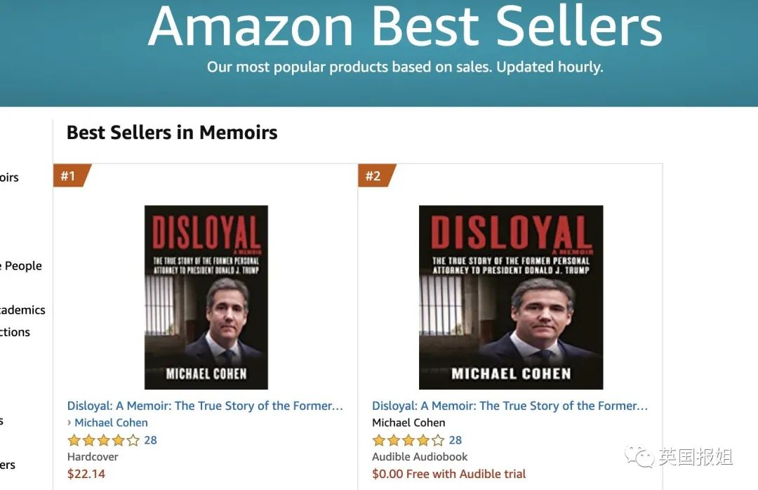Open the hardcover Disloyal book cover
This screenshot has height=490, width=758.
coord(206,297)
